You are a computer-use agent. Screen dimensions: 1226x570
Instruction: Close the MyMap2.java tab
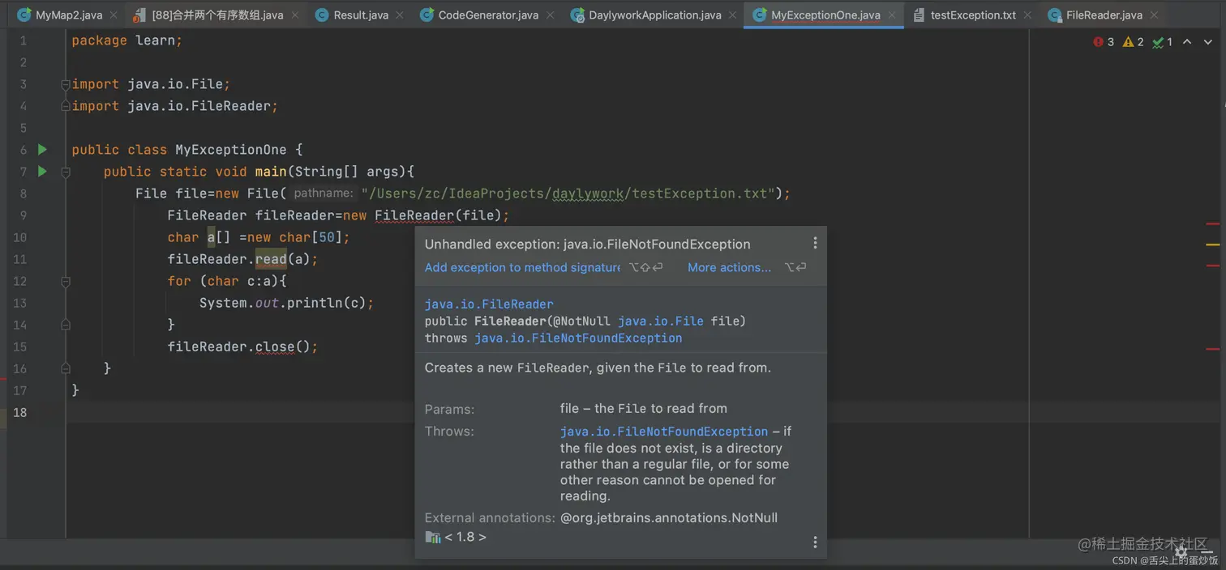click(x=113, y=15)
